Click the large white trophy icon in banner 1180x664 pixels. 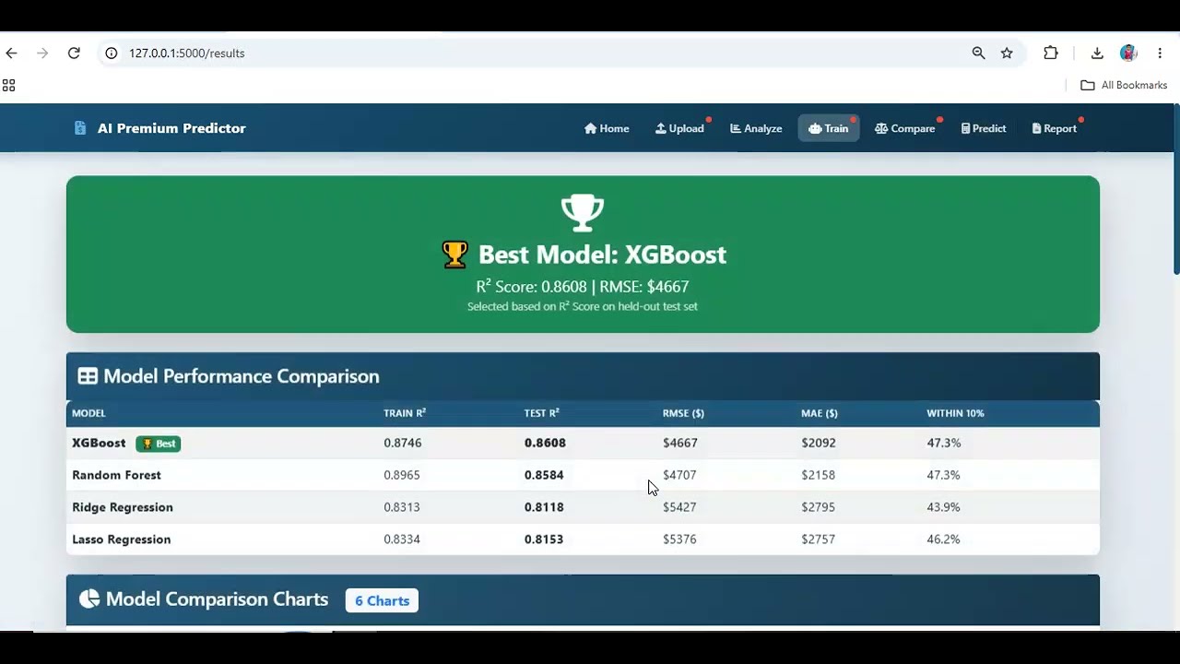(583, 213)
